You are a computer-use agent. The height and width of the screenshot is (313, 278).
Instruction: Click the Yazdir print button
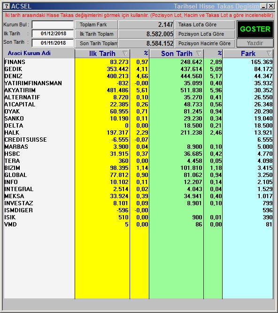tap(255, 43)
